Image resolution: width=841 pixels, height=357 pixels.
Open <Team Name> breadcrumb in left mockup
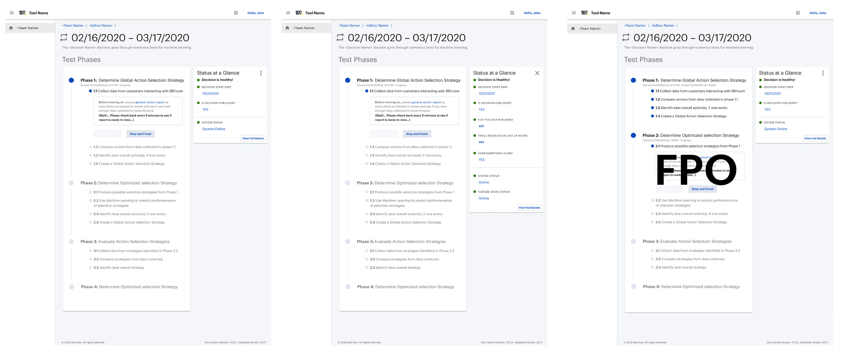[73, 26]
